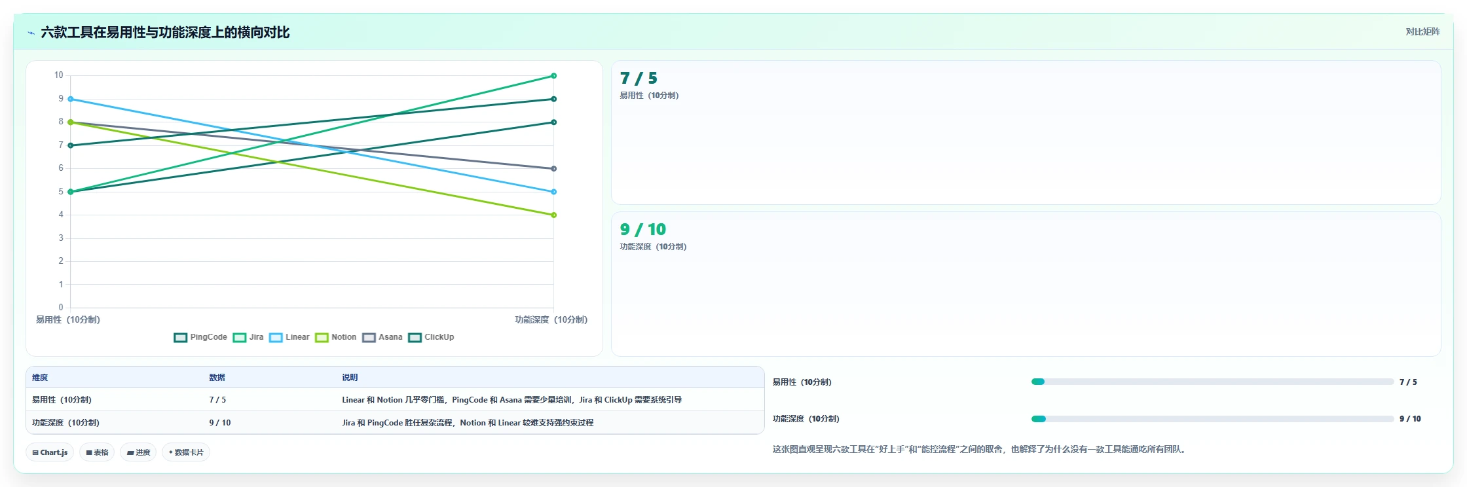This screenshot has height=487, width=1467.
Task: Click the header icon beside the title
Action: [x=31, y=33]
